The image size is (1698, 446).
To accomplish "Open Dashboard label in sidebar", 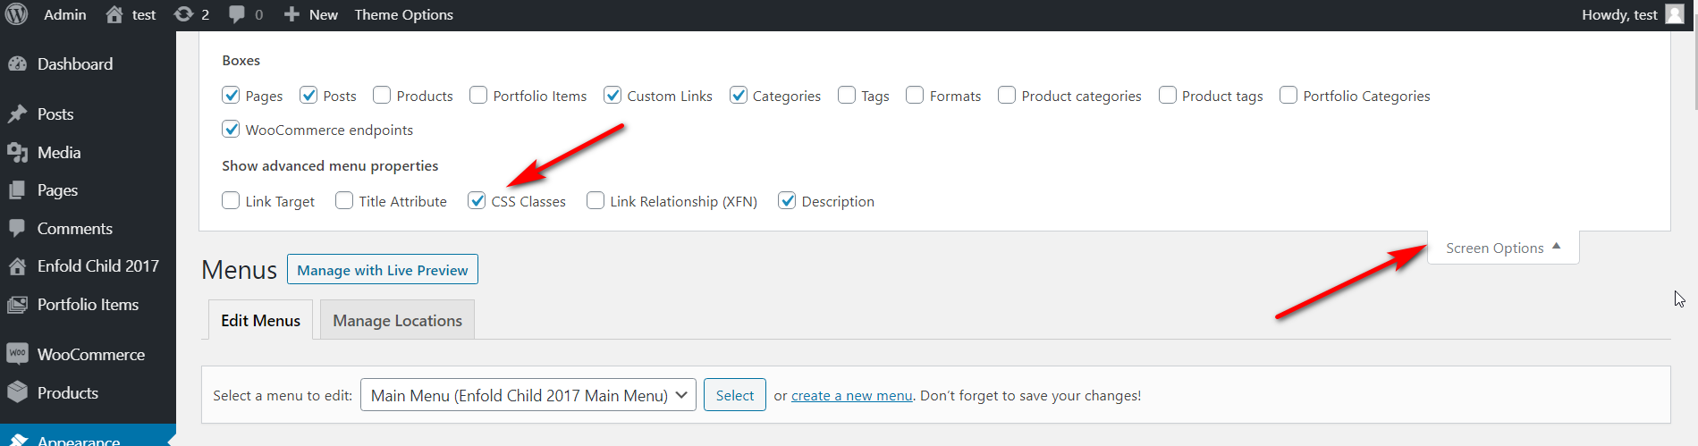I will pos(75,64).
